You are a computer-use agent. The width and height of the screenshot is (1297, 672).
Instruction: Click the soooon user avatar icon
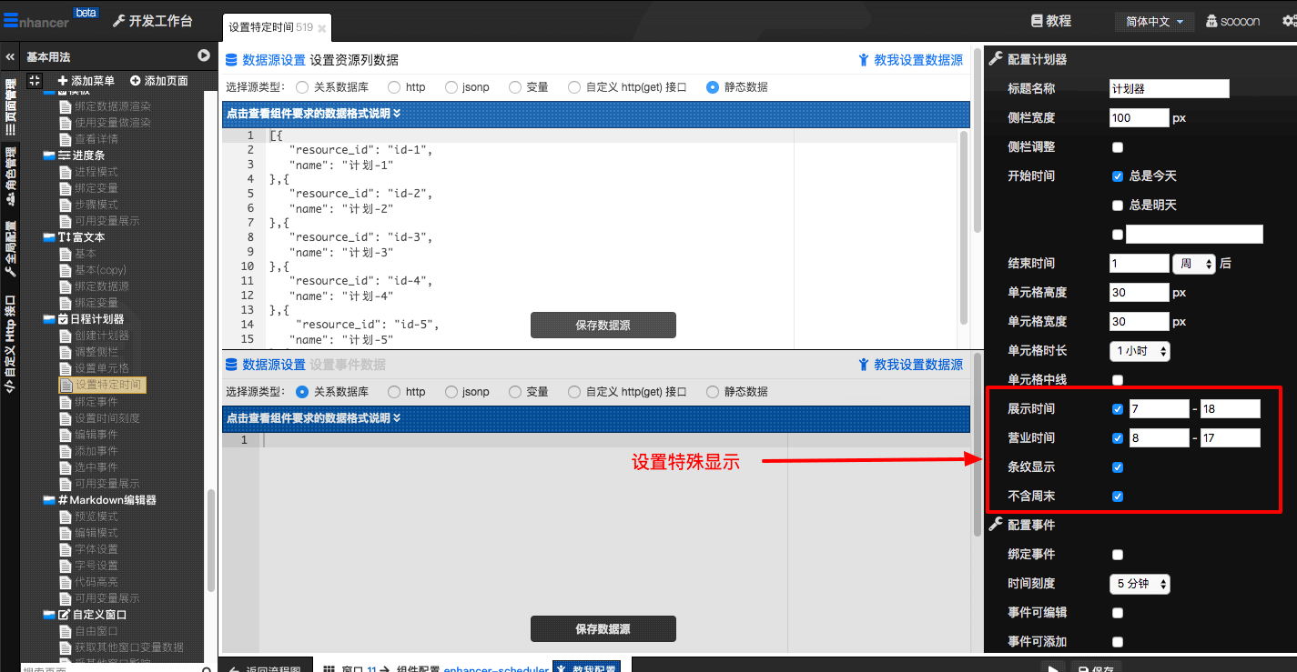pos(1211,21)
